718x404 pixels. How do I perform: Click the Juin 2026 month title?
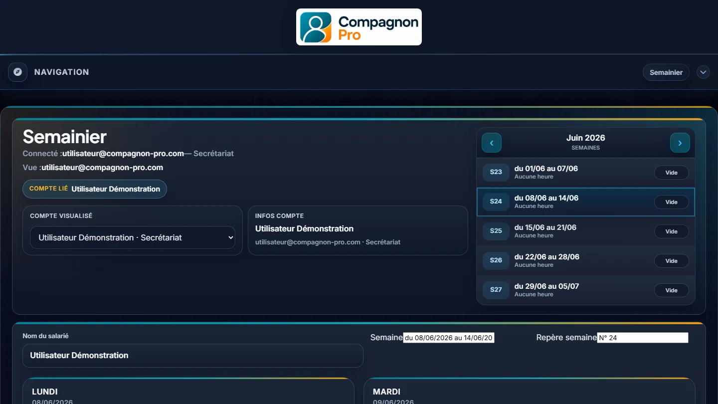click(x=586, y=138)
